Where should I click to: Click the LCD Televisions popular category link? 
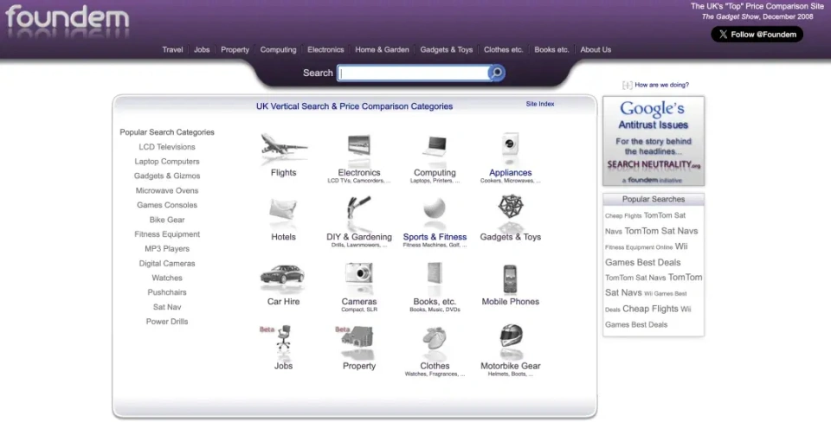pyautogui.click(x=167, y=147)
